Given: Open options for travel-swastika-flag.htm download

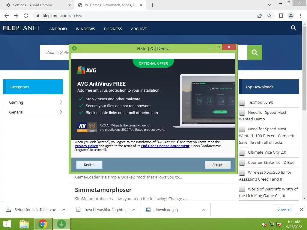Looking at the screenshot, I should coord(134,210).
